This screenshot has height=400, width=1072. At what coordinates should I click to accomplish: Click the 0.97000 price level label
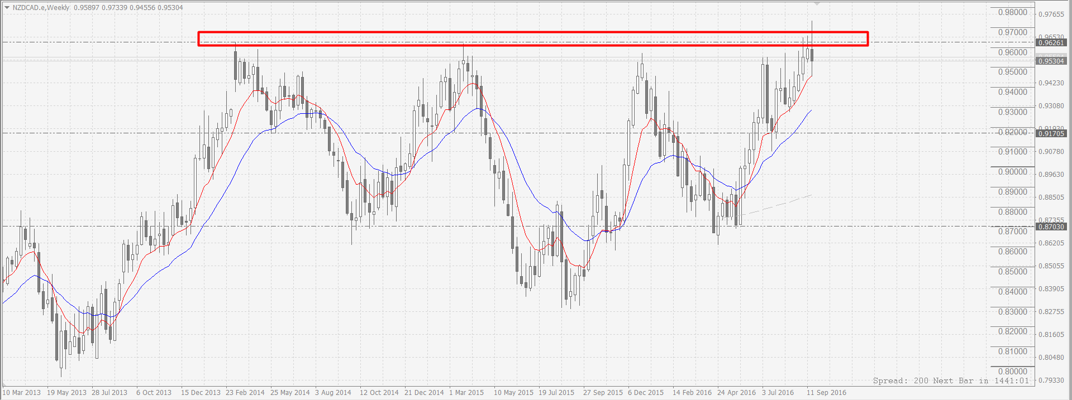(x=1013, y=32)
